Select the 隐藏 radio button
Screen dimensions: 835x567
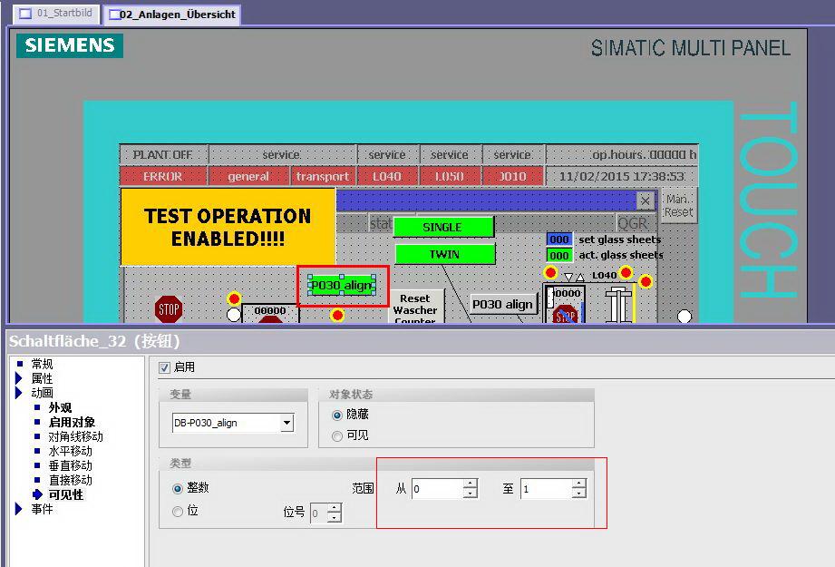(336, 415)
